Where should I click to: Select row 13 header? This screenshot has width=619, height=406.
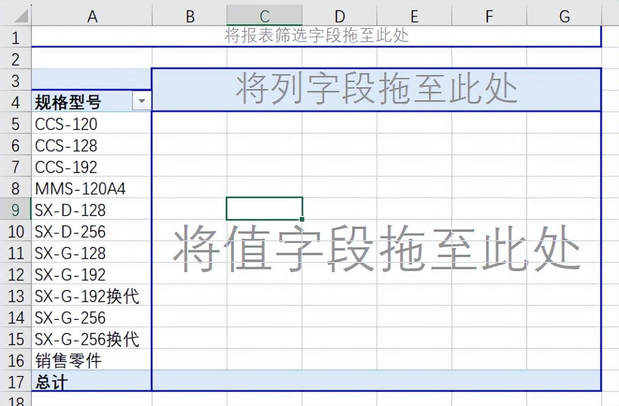point(15,296)
